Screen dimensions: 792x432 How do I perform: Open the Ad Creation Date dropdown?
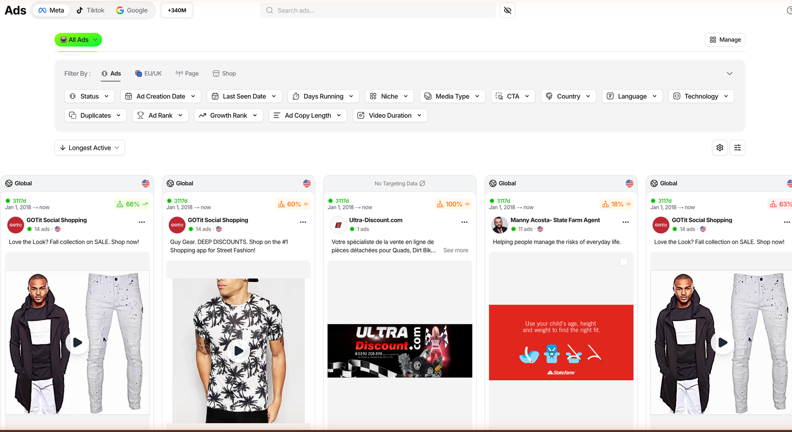tap(161, 96)
